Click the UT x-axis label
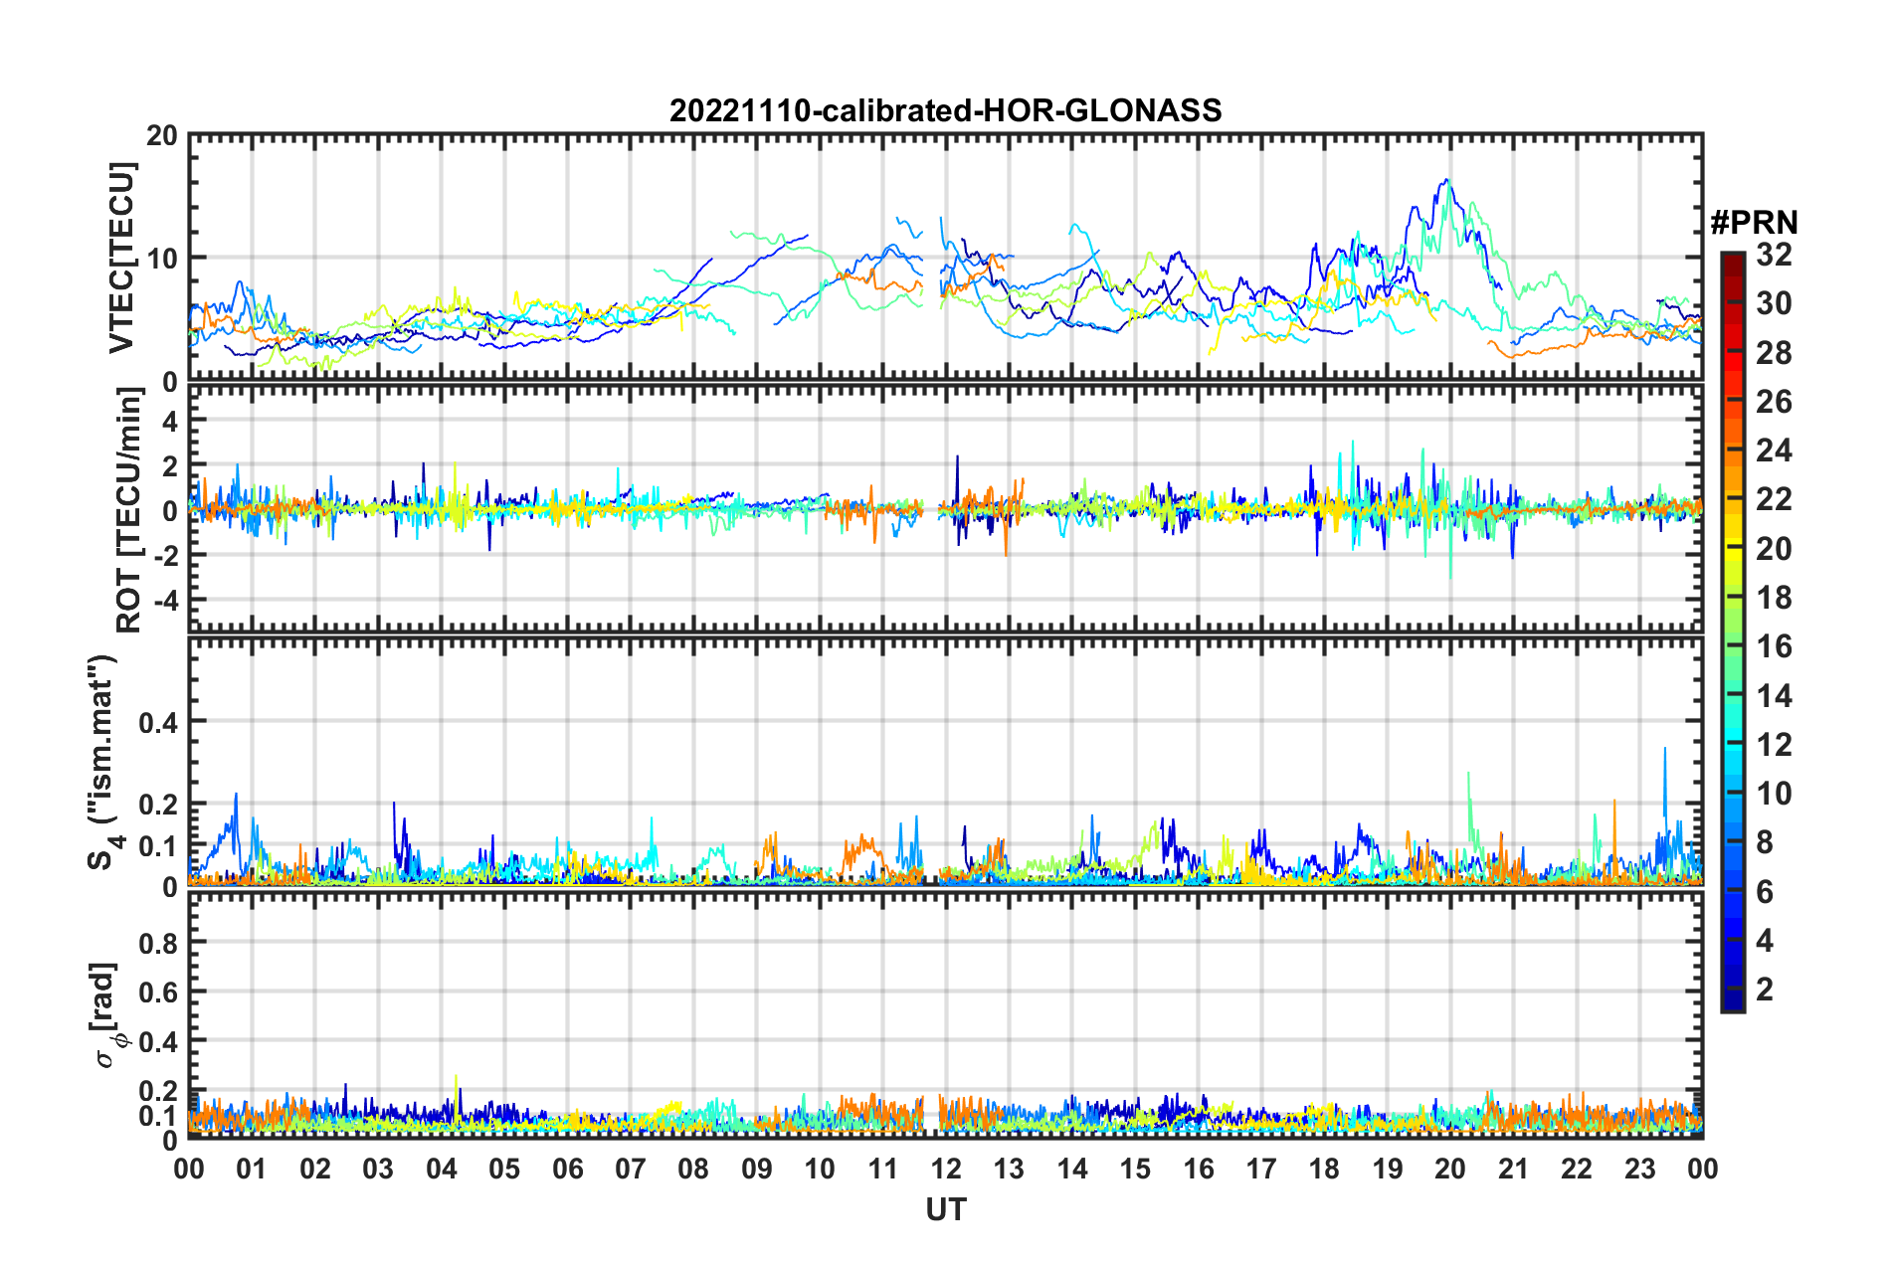Image resolution: width=1892 pixels, height=1265 pixels. coord(946,1208)
